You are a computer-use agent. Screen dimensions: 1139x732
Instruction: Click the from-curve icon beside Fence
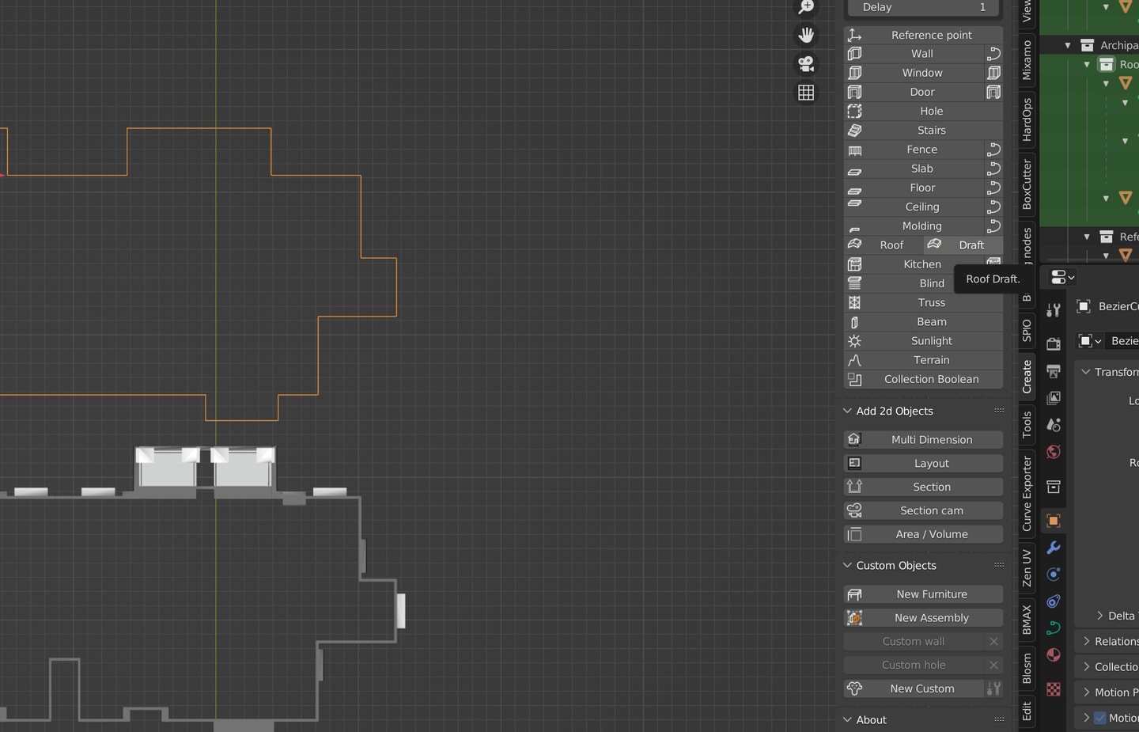point(994,150)
